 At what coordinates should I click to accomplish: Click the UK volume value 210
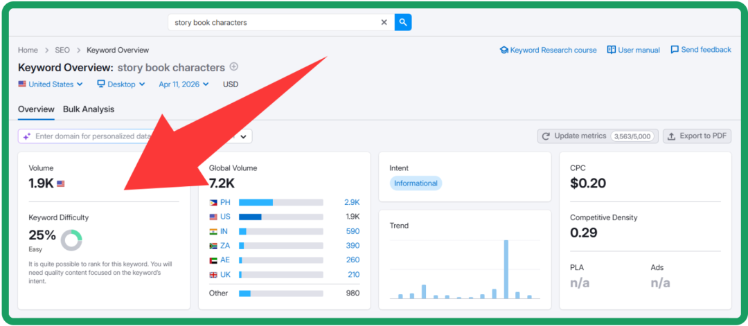[x=353, y=275]
